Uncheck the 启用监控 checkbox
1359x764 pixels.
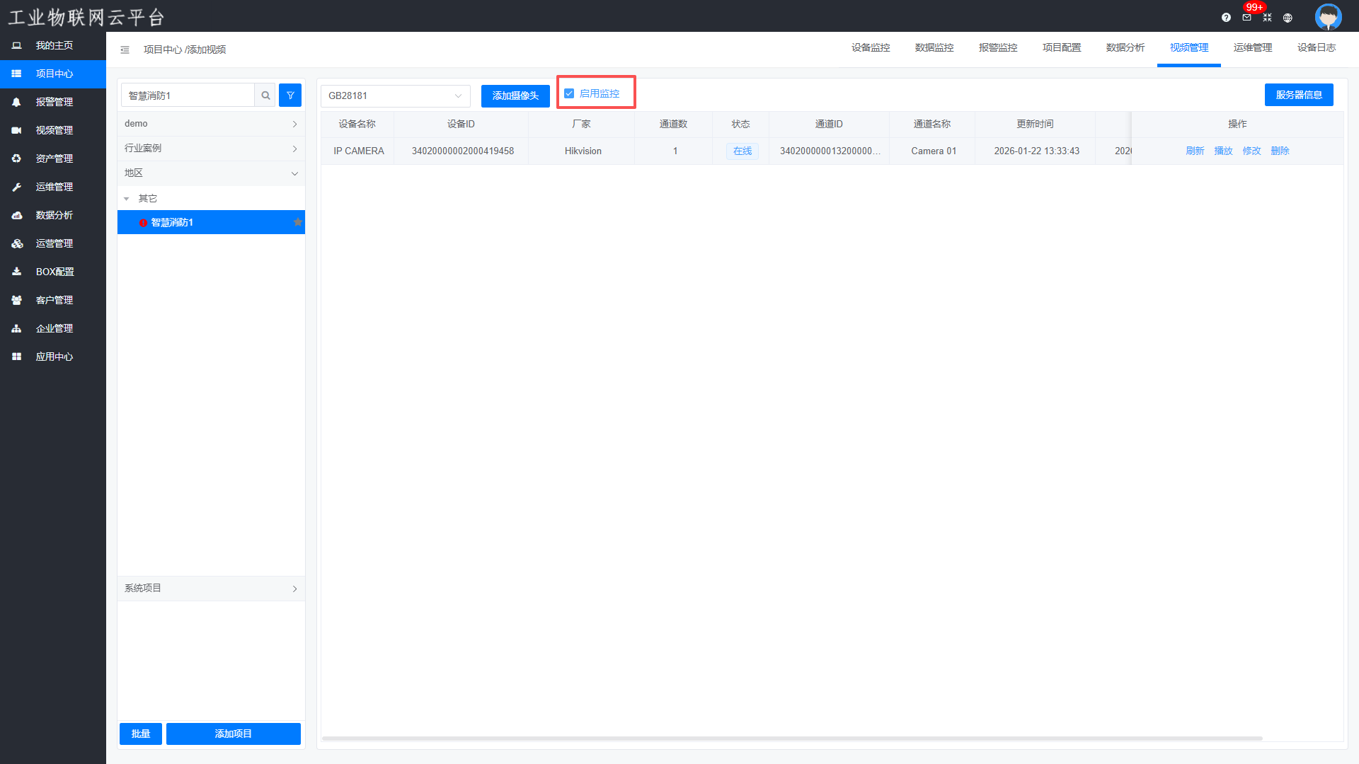[569, 93]
